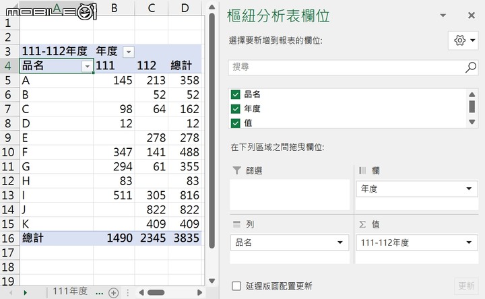Select cell with value 213
The image size is (485, 299).
pyautogui.click(x=152, y=80)
